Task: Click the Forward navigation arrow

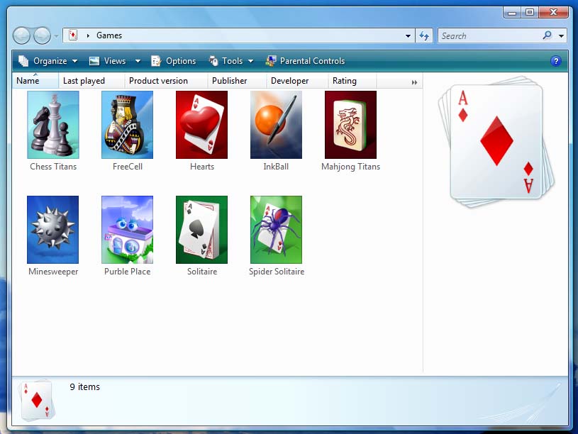Action: point(42,35)
